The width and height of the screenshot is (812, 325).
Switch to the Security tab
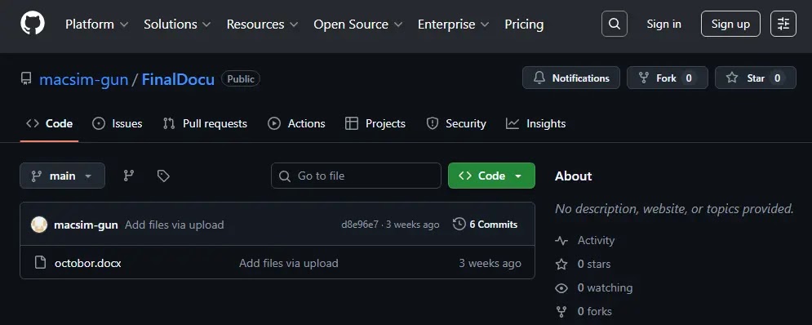click(x=455, y=123)
